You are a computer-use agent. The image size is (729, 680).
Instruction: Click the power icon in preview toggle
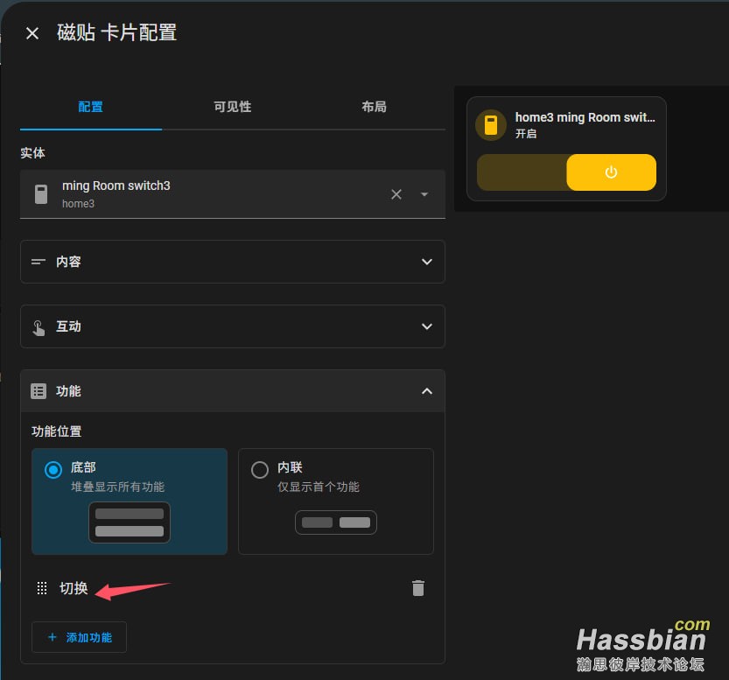pyautogui.click(x=611, y=172)
